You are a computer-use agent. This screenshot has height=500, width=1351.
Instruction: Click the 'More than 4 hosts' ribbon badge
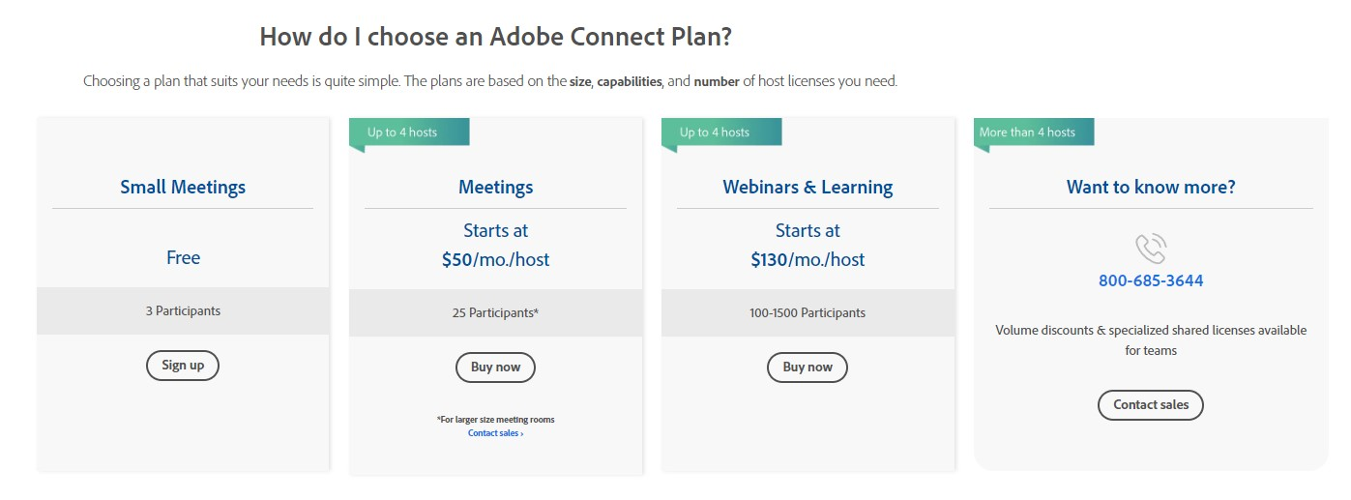pyautogui.click(x=1034, y=133)
